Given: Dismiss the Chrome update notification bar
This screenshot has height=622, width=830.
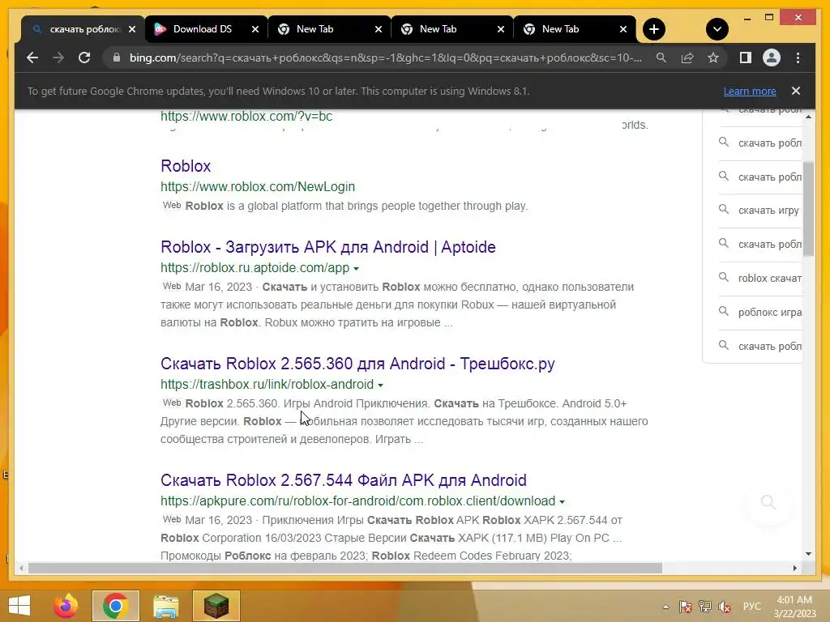Looking at the screenshot, I should click(796, 91).
